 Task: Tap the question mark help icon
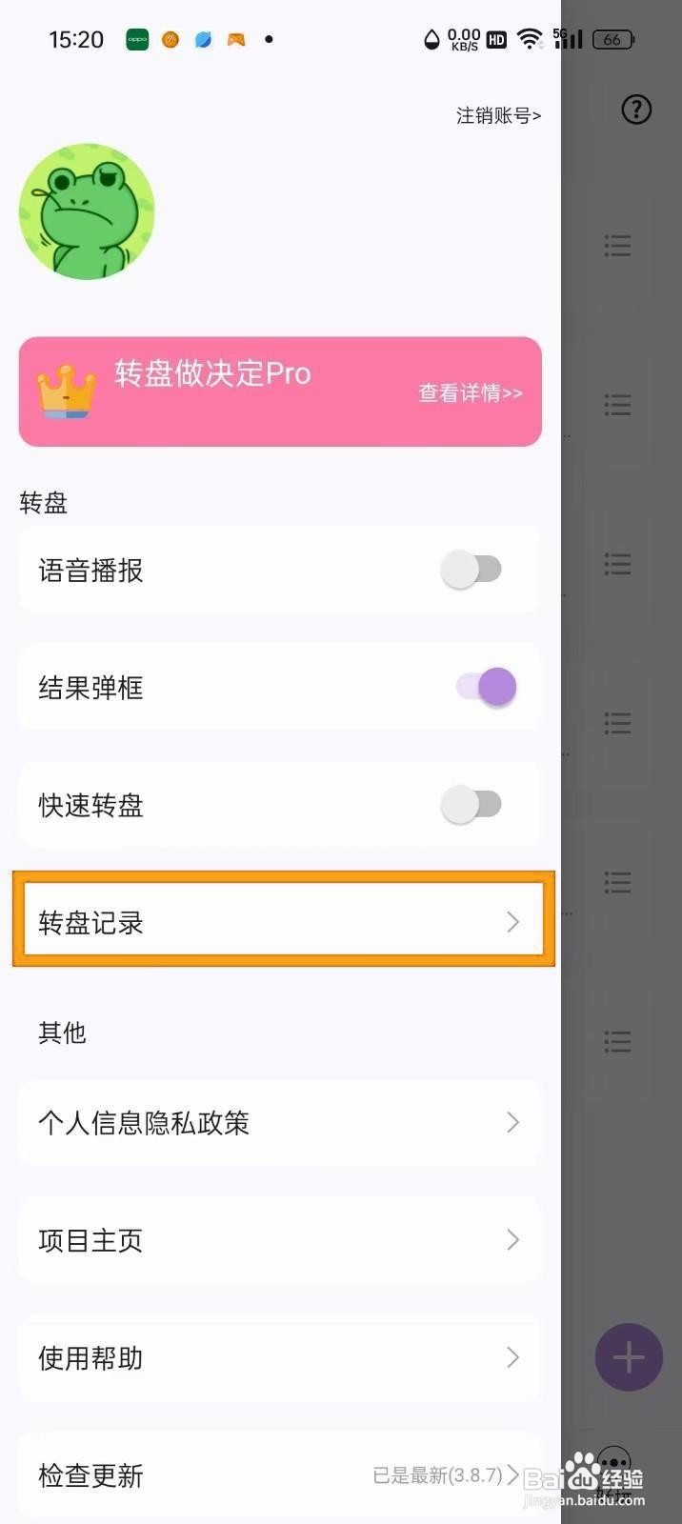(x=636, y=110)
